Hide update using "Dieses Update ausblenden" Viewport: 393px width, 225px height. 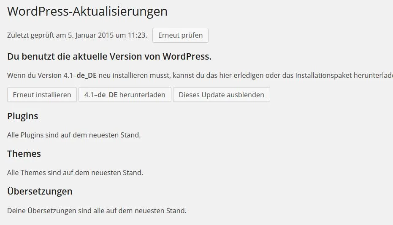click(221, 95)
